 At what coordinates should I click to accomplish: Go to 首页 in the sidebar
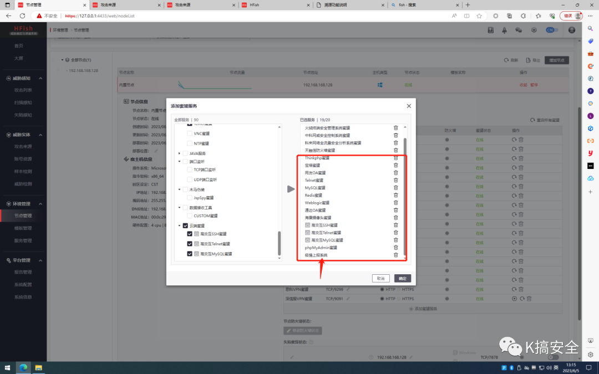[x=19, y=46]
